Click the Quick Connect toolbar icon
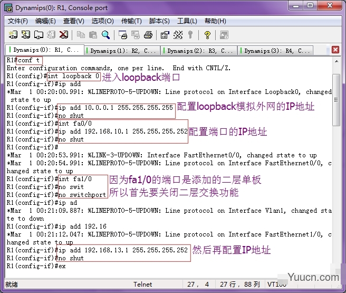 coord(26,35)
